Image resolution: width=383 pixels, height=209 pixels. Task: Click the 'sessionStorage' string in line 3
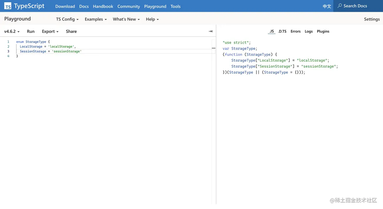(67, 51)
